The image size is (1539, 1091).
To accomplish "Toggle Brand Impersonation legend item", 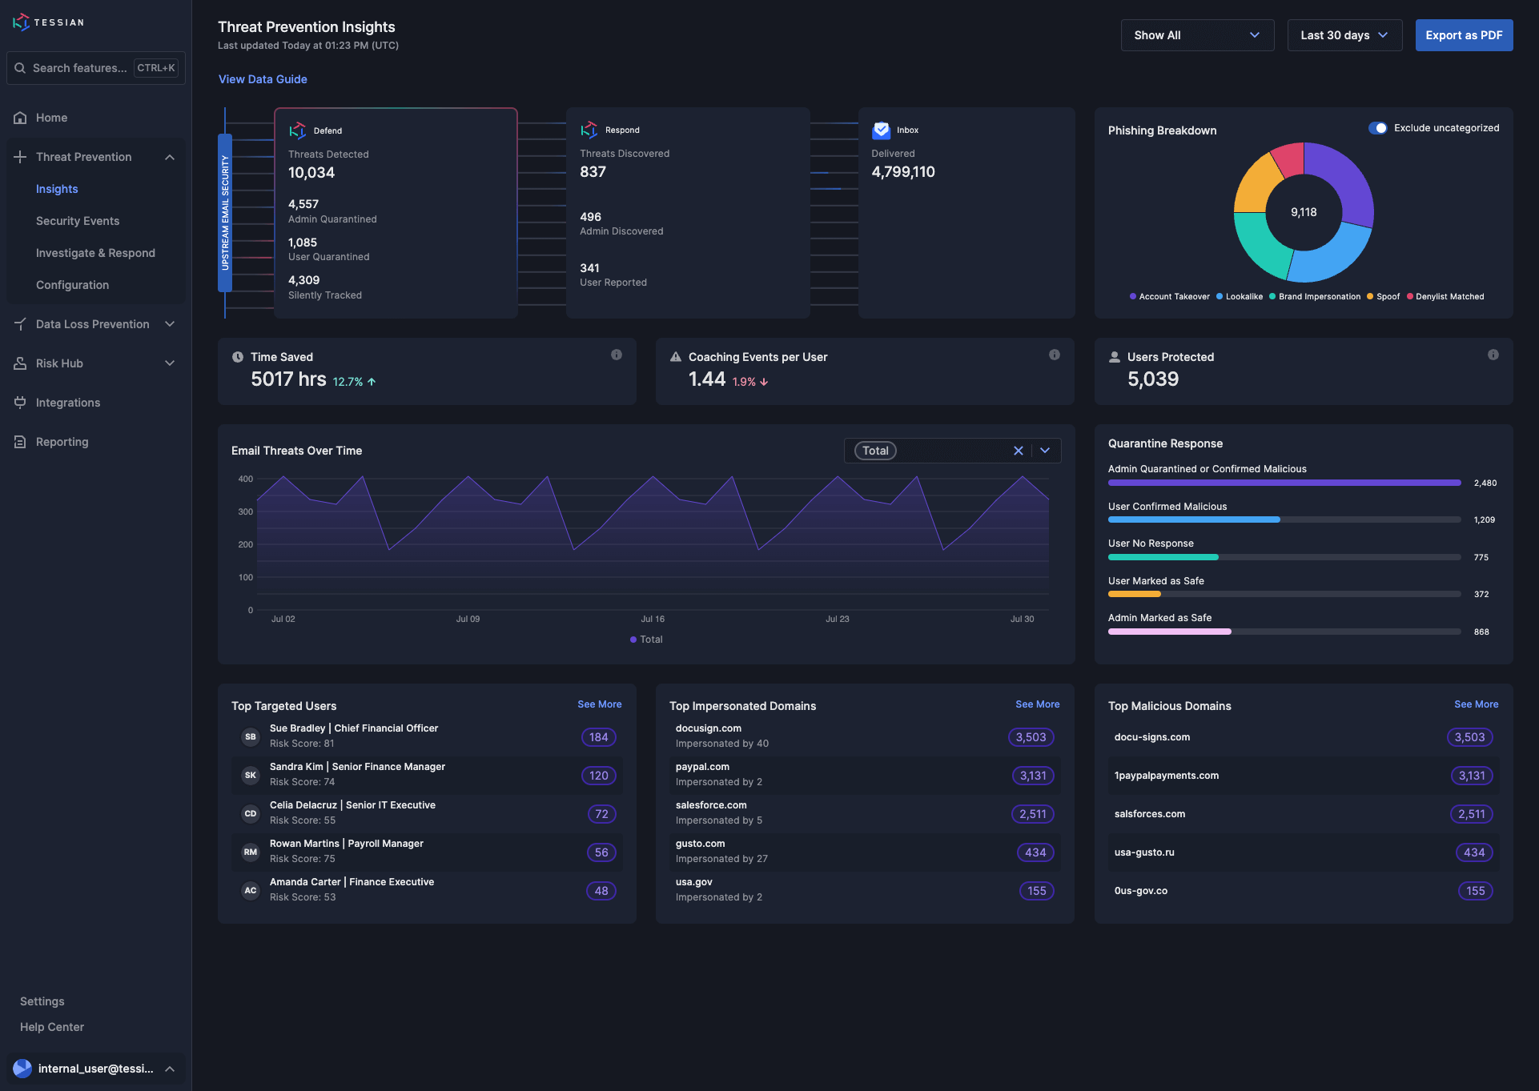I will [1315, 296].
